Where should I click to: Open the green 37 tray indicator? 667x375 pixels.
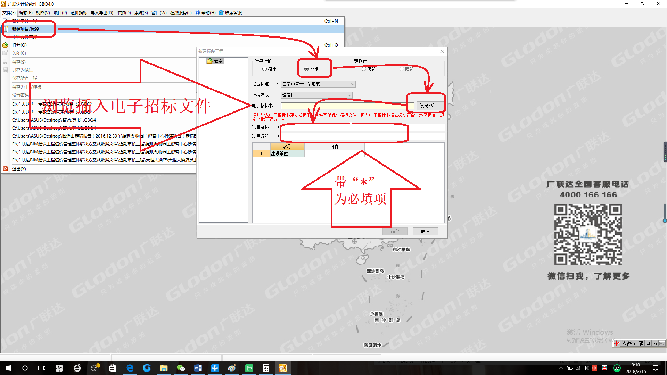[617, 368]
